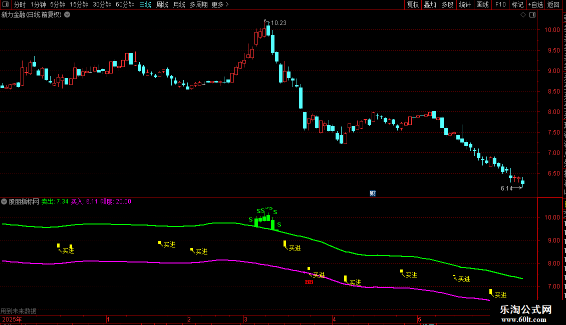
Task: Click the diamond icon in chart corner
Action: click(523, 15)
